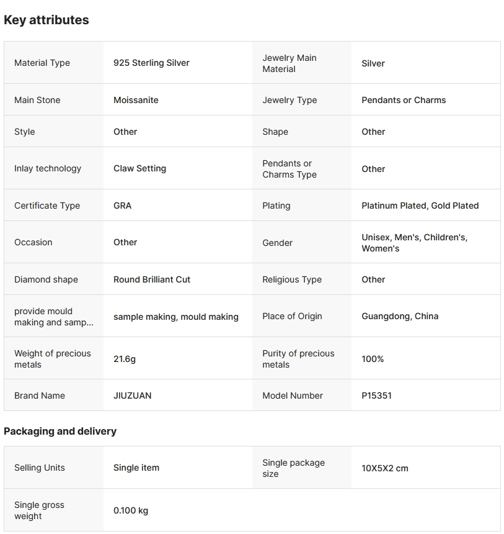Select the 21.6g weight value
Viewport: 504px width, 534px height.
124,359
